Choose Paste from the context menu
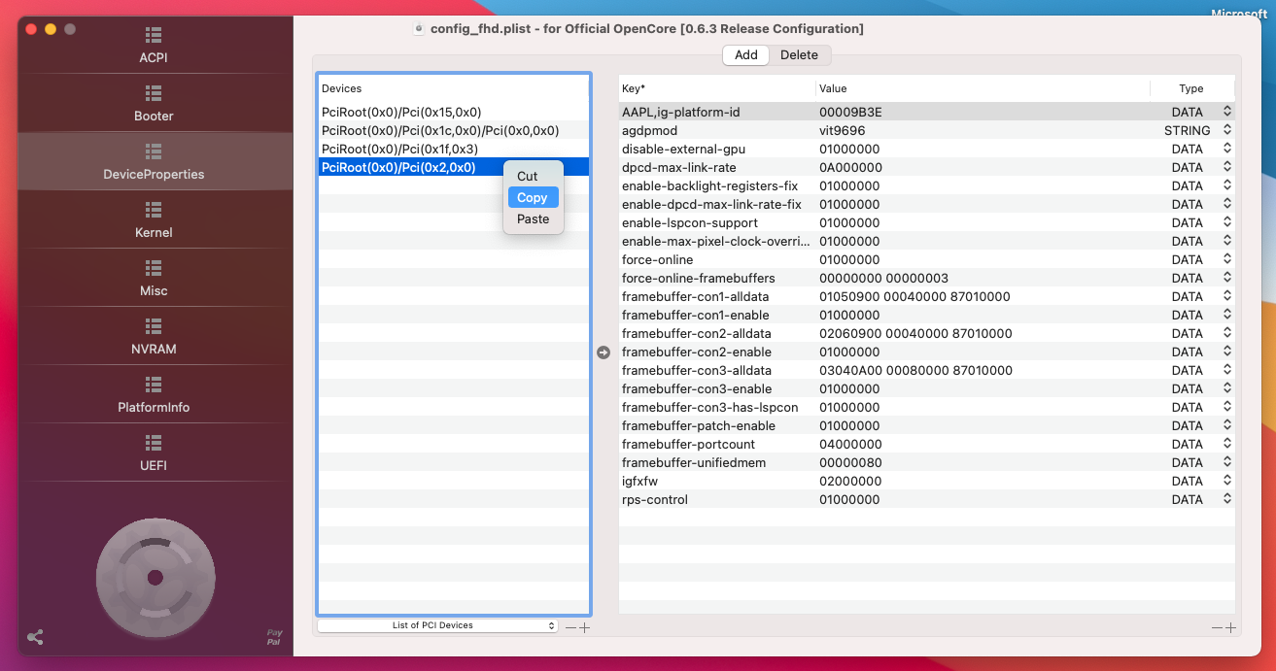 tap(533, 219)
